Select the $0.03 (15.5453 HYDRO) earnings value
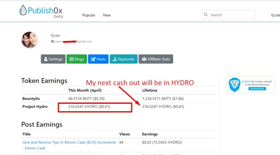 point(162,142)
